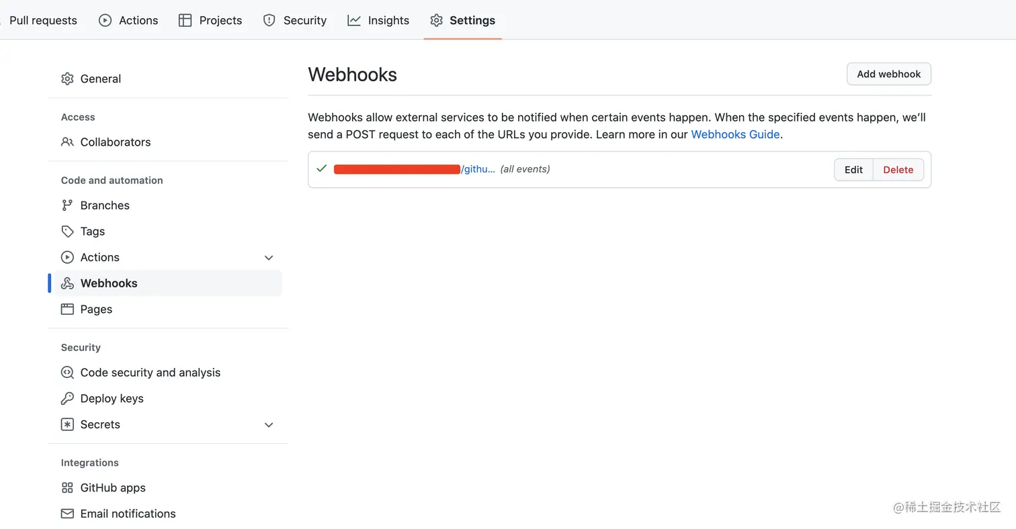The height and width of the screenshot is (529, 1016).
Task: Click the Webhooks icon in sidebar
Action: [67, 283]
